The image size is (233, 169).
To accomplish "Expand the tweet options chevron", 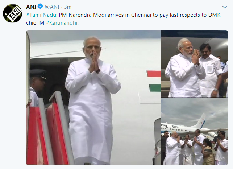I will (x=224, y=7).
